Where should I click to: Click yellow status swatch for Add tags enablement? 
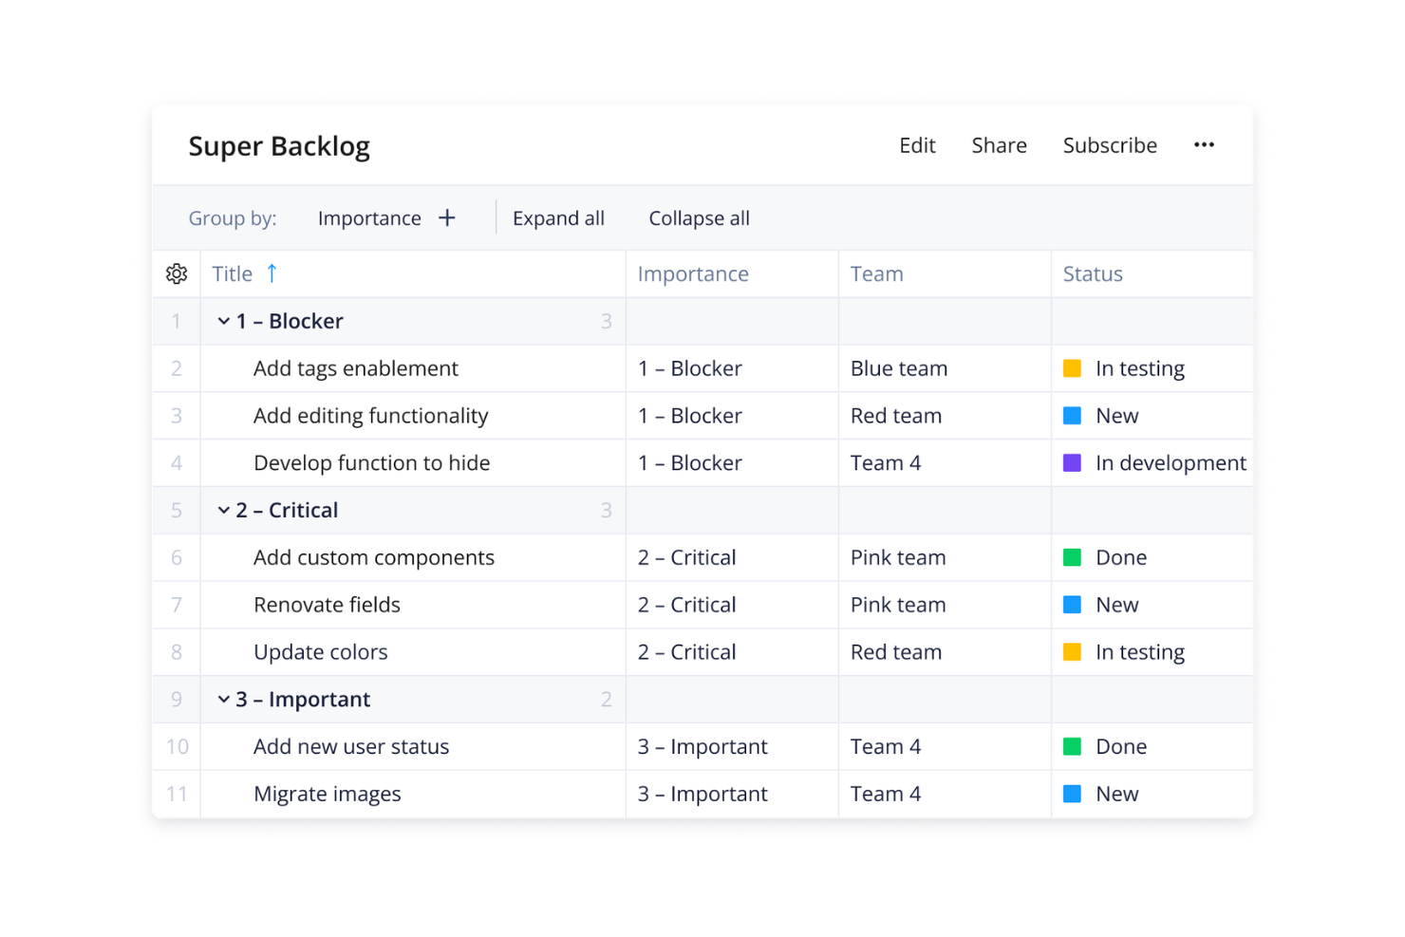pos(1072,368)
